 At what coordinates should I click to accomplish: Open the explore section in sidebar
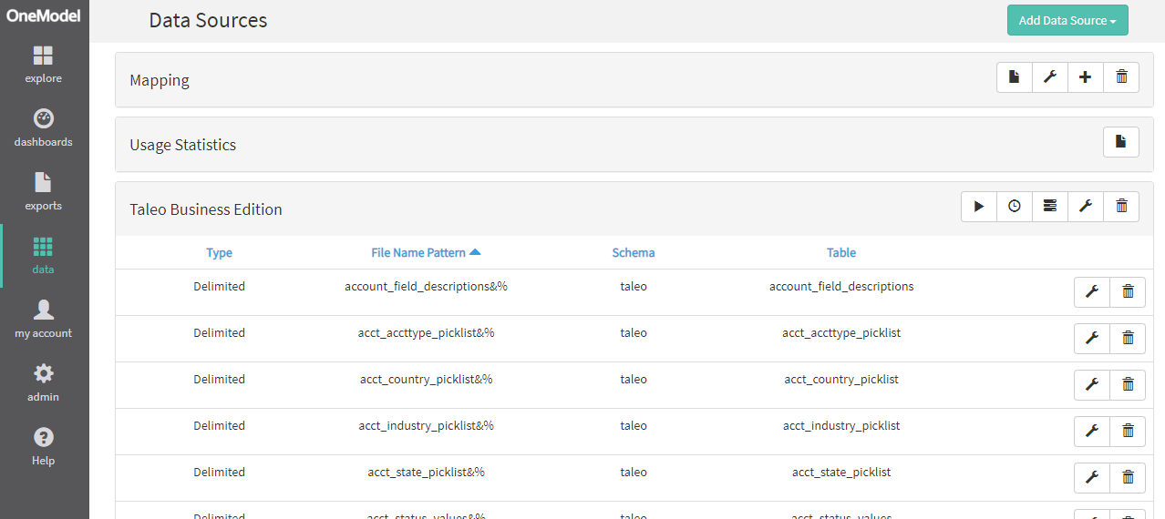pyautogui.click(x=44, y=65)
